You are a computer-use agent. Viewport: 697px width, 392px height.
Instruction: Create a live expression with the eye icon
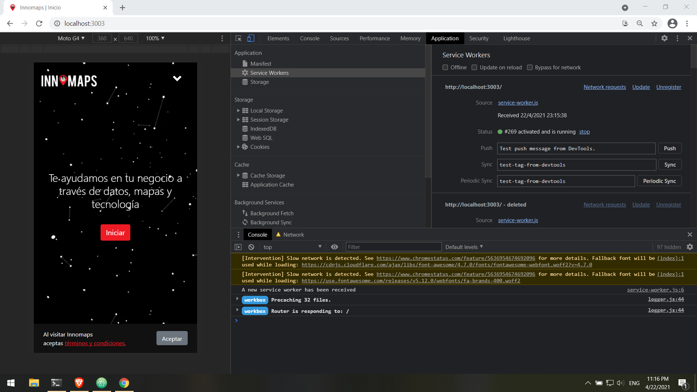334,247
